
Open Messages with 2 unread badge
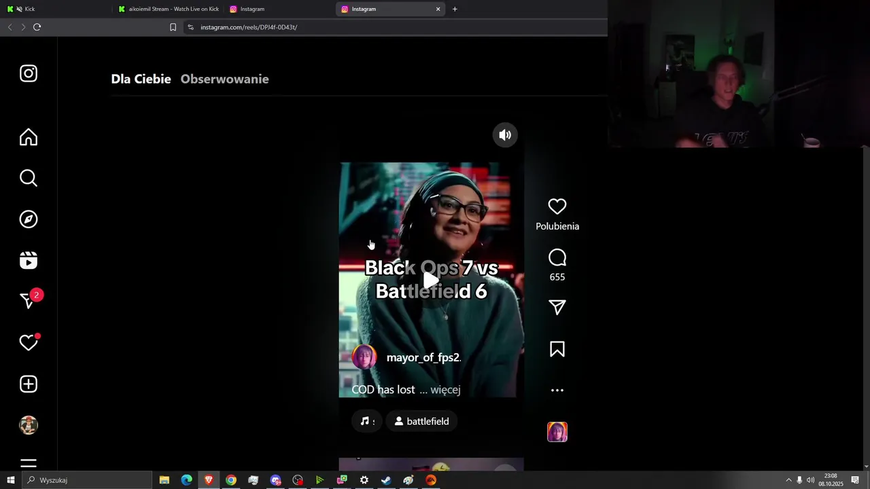(x=29, y=300)
